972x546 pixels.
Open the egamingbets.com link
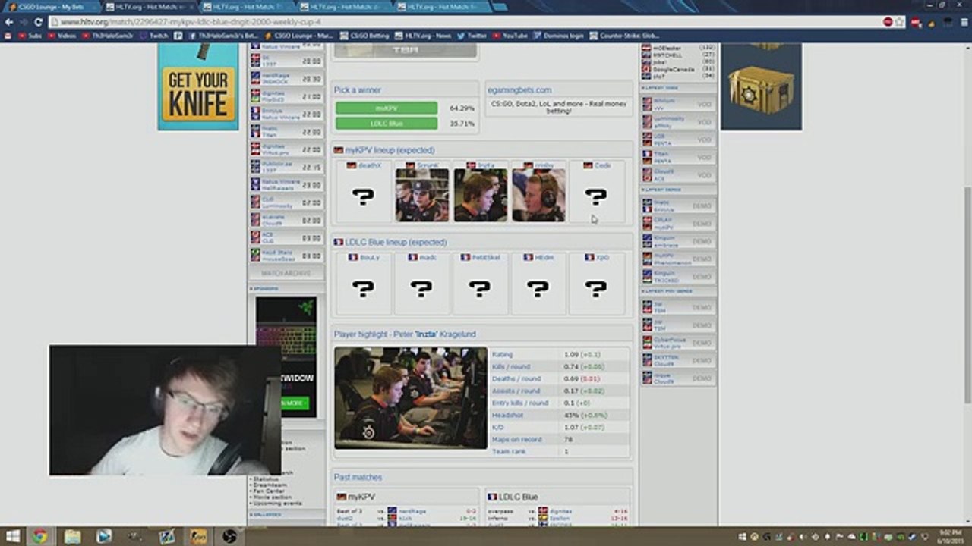point(519,89)
